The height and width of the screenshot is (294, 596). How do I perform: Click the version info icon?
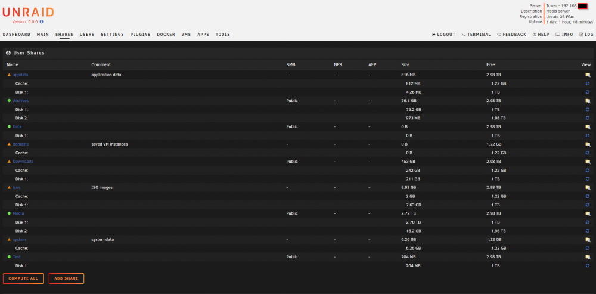tap(42, 22)
